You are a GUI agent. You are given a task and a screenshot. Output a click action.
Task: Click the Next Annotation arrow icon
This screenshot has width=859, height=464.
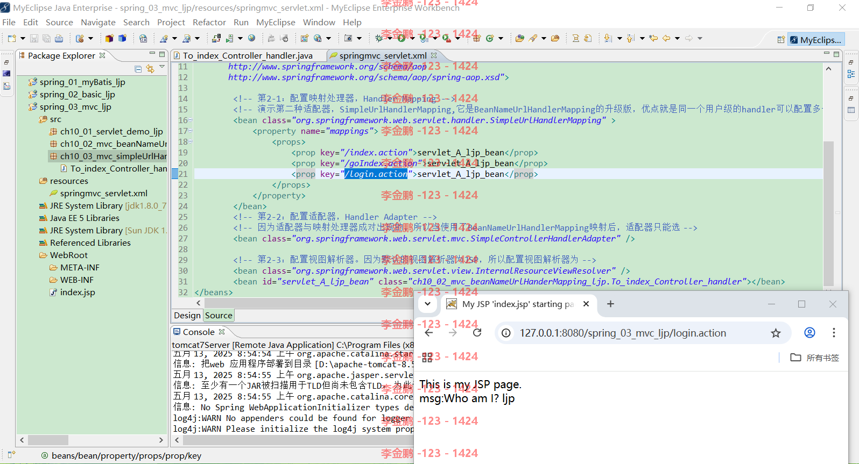coord(608,38)
